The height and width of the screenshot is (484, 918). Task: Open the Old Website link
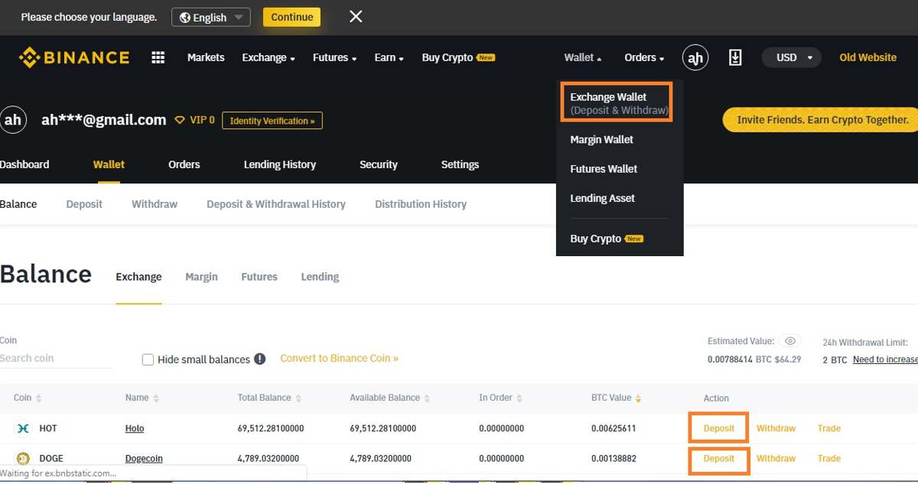868,57
